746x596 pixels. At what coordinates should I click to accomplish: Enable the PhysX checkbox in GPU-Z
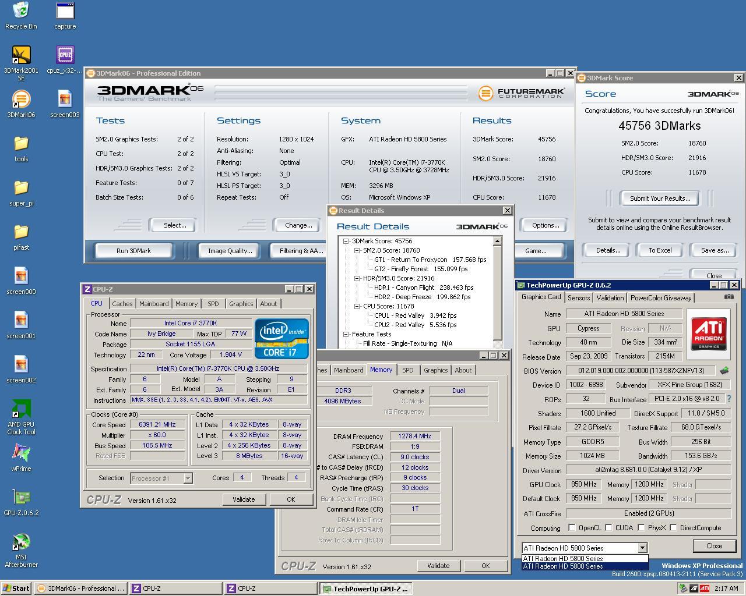641,528
